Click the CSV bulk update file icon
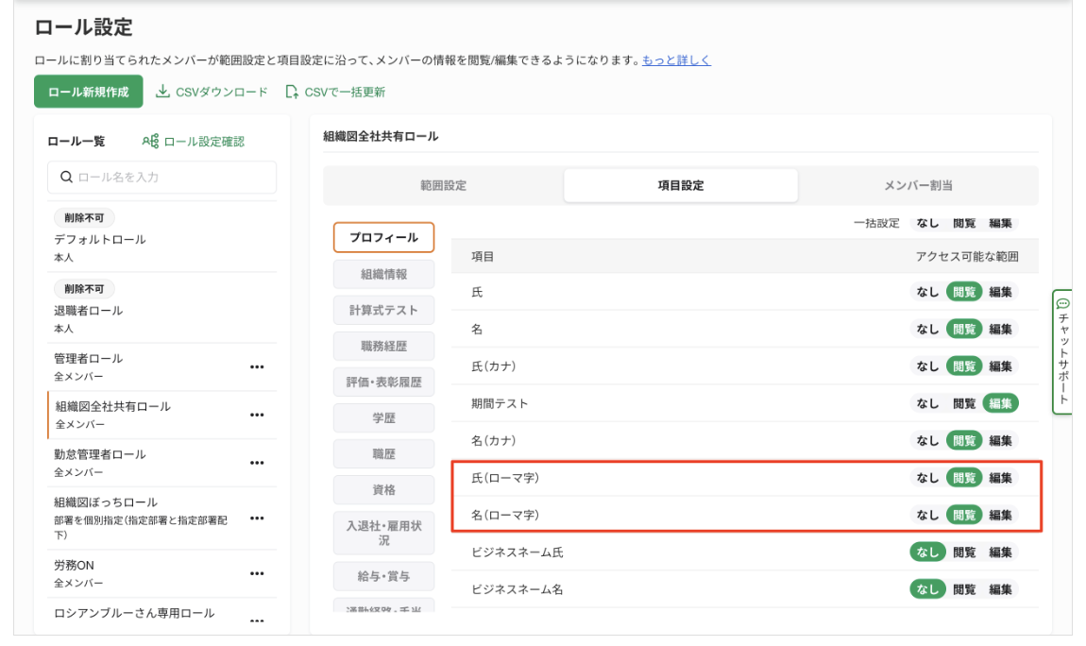Screen dimensions: 1086x646 [x=292, y=92]
